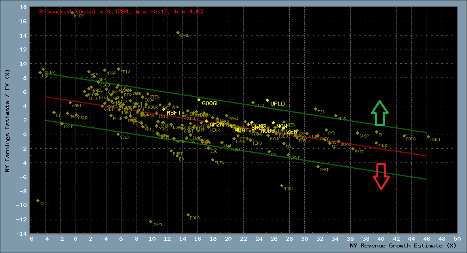
Task: Select the ZUO ticker label
Action: coord(214,151)
